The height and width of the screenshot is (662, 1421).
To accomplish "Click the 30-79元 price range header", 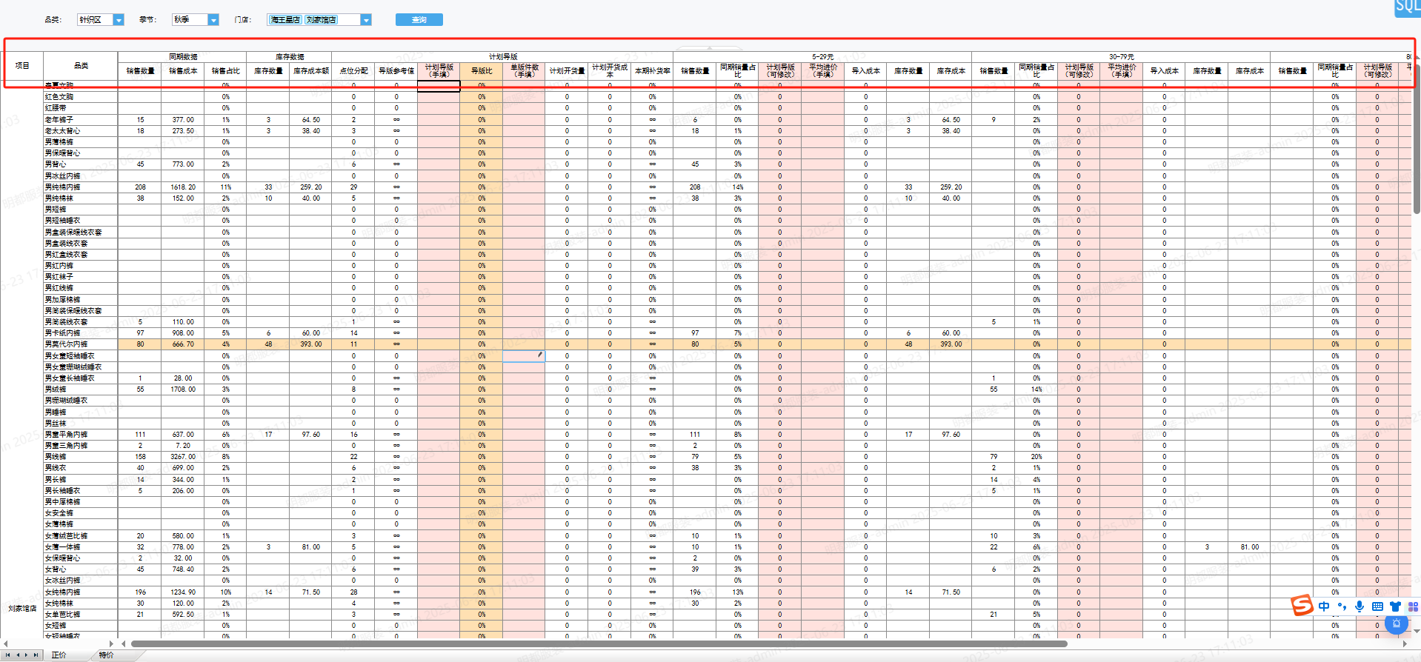I will click(x=1121, y=56).
